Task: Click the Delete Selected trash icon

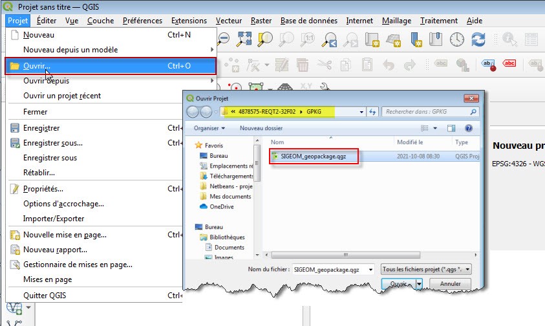Action: coord(303,65)
